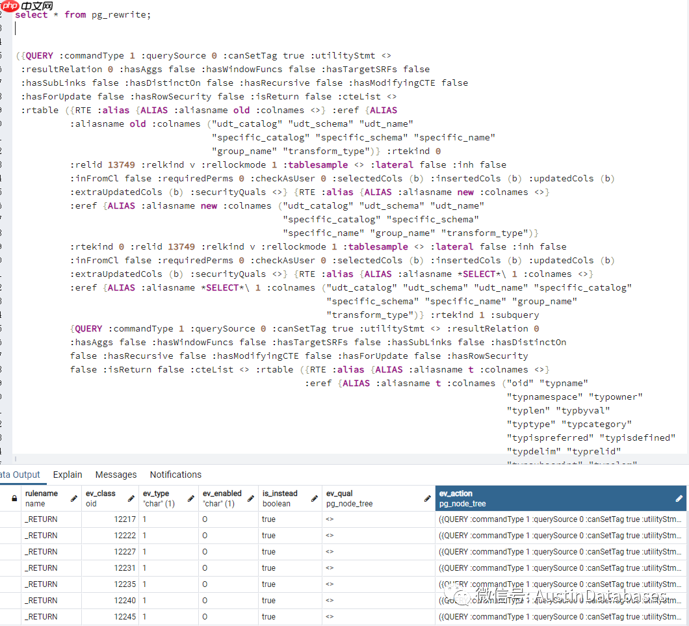Place cursor on the select * from pg_rewrite line
Image resolution: width=689 pixels, height=626 pixels.
83,14
